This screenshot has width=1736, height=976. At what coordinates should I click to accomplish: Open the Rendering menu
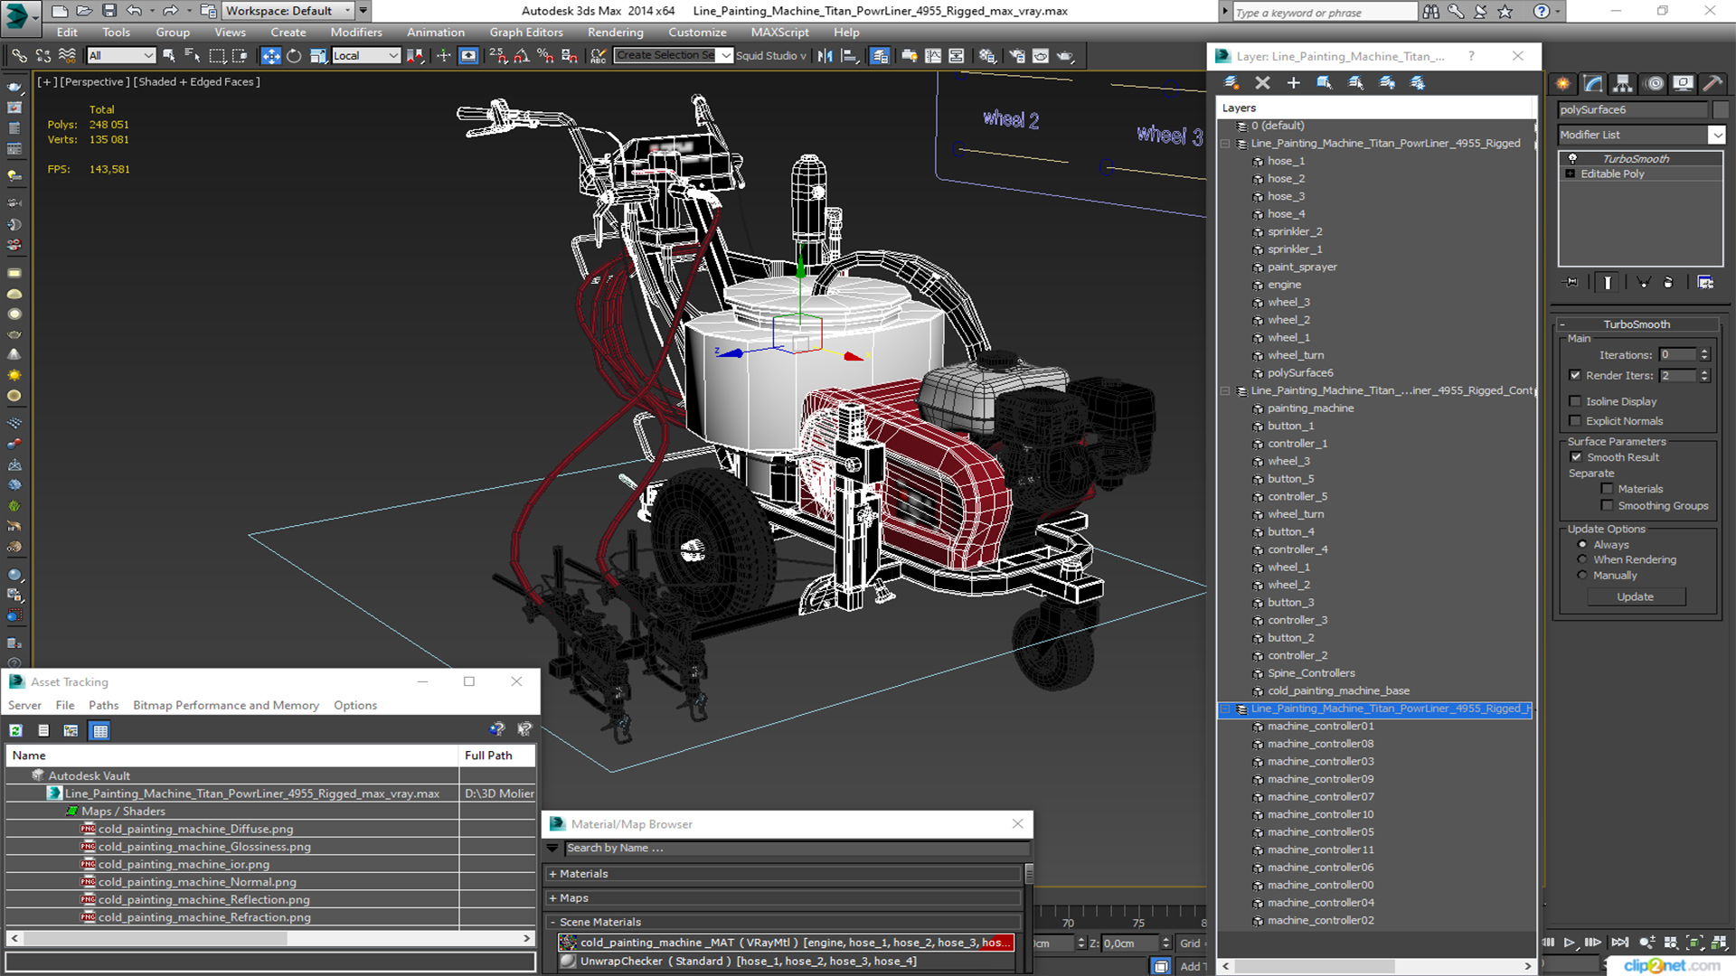coord(615,33)
